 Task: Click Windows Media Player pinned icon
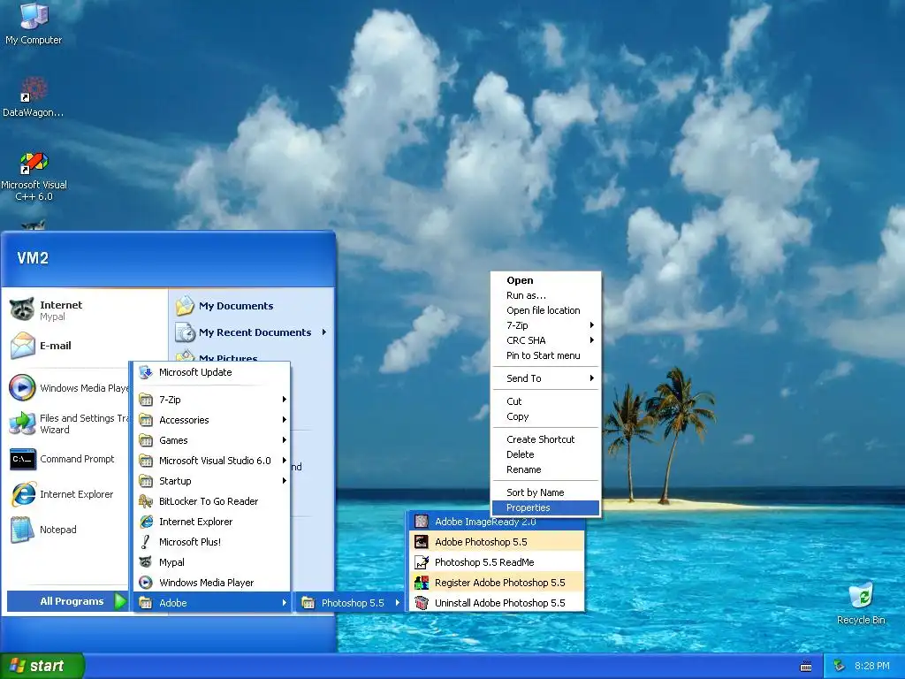pyautogui.click(x=22, y=387)
